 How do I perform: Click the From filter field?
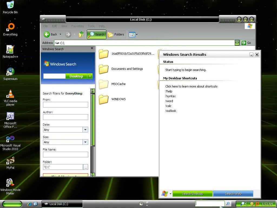point(65,105)
